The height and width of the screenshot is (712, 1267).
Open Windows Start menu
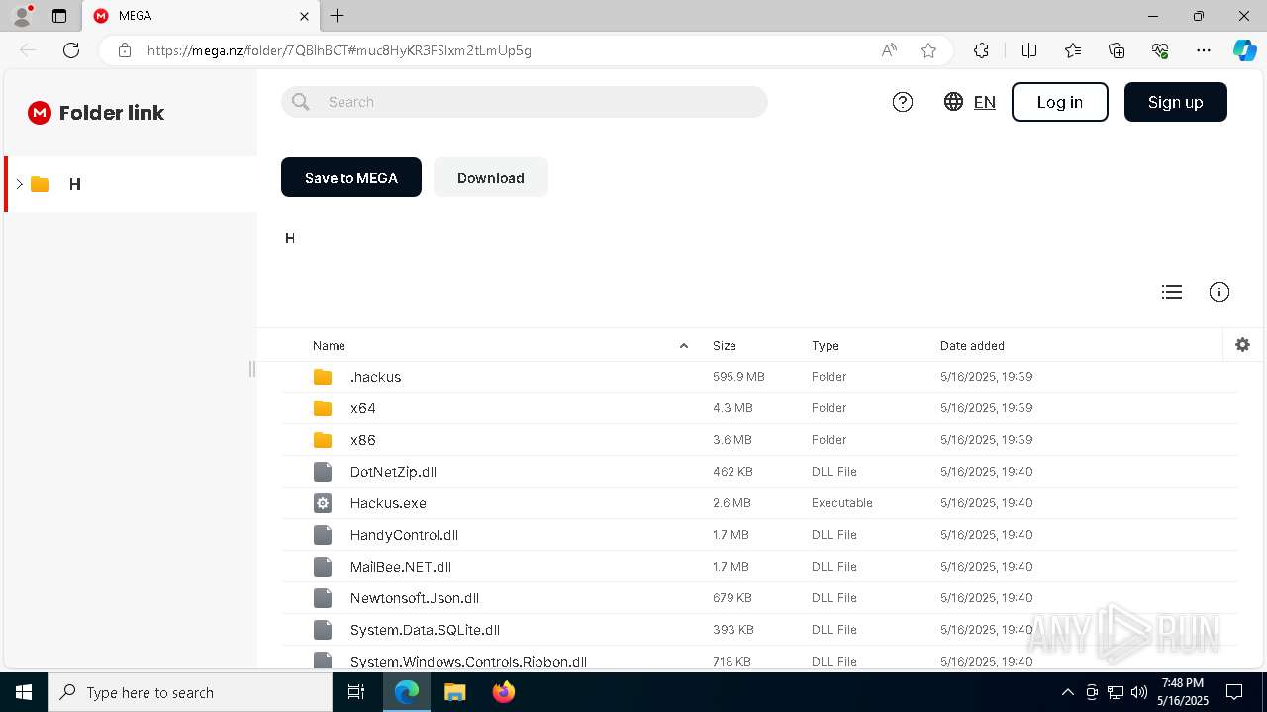[24, 692]
